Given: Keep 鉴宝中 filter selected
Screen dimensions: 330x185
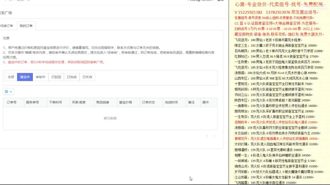Looking at the screenshot, I should coord(25,77).
